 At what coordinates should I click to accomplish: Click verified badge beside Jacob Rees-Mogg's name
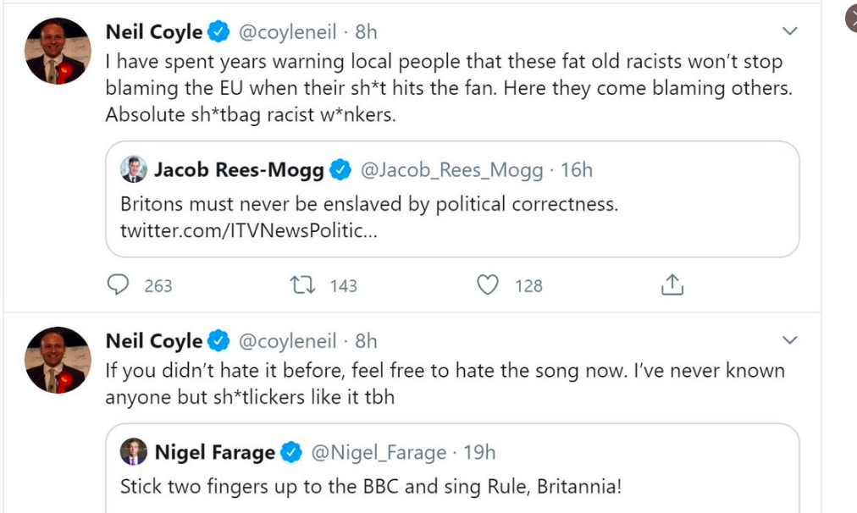click(x=340, y=170)
